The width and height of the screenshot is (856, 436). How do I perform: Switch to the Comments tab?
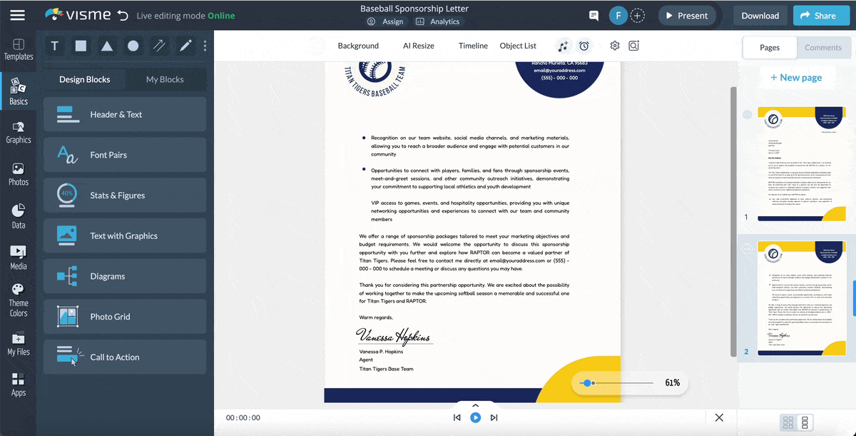824,47
